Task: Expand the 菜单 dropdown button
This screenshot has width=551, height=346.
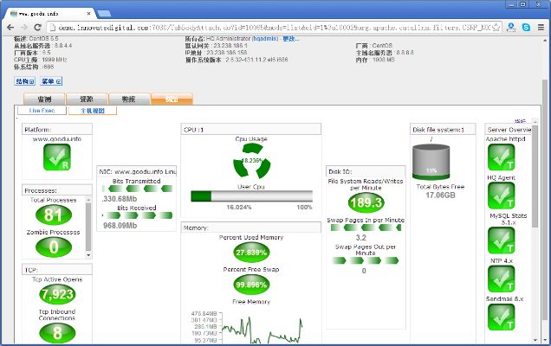Action: (x=51, y=81)
